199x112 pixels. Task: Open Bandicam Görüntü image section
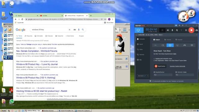click(141, 55)
